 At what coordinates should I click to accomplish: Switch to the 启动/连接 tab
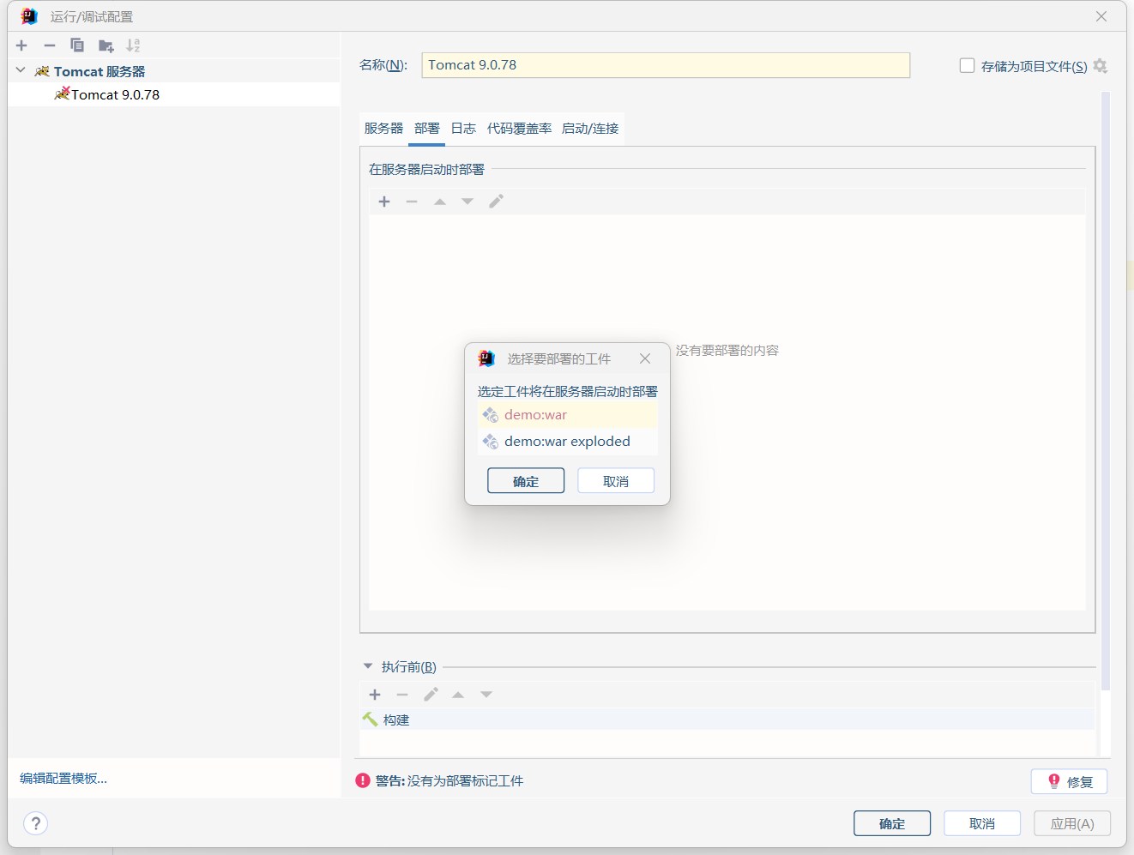pos(590,129)
